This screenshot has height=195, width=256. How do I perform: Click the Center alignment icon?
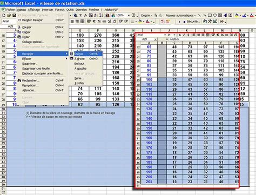pyautogui.click(x=72, y=22)
